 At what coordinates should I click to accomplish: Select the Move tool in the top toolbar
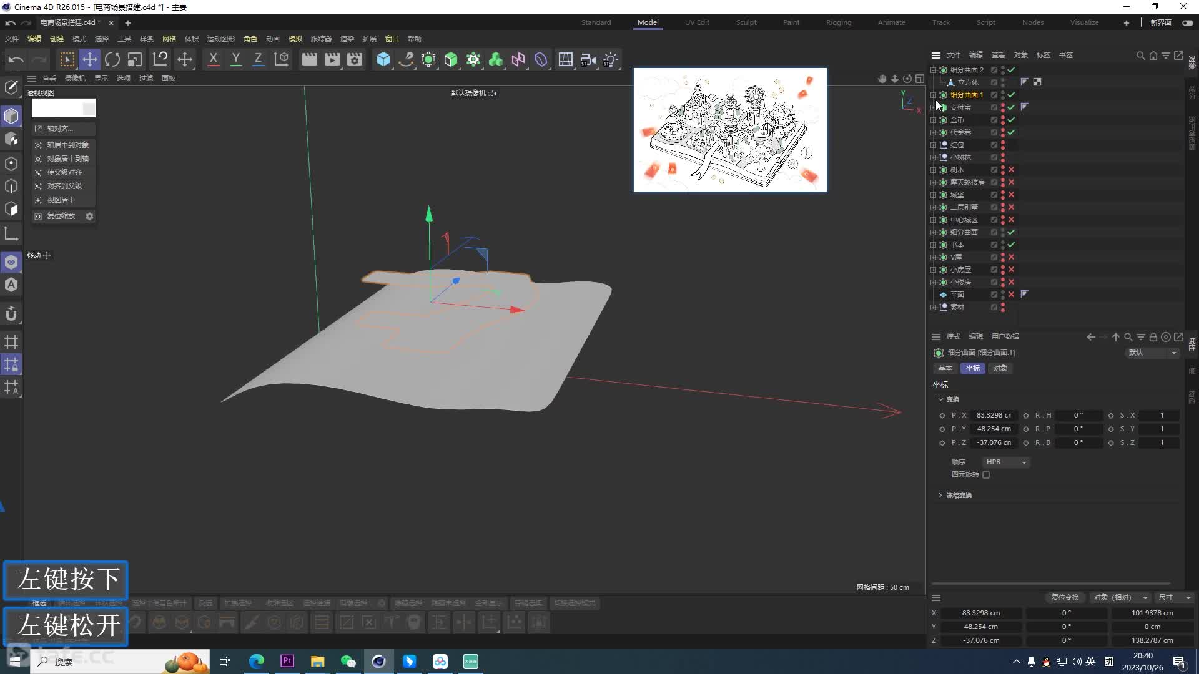(x=90, y=59)
